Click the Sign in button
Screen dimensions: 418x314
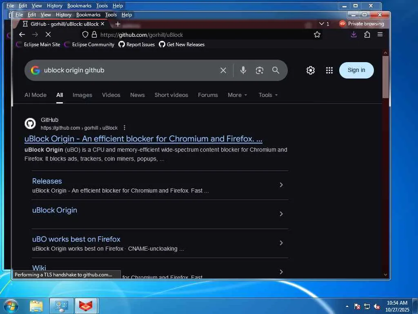[356, 70]
